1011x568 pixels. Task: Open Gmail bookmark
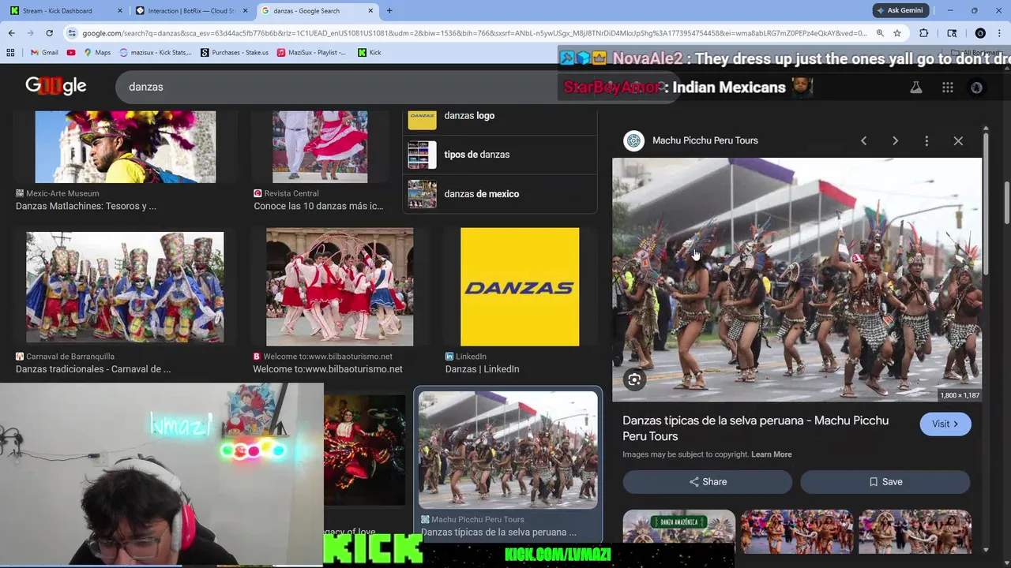pyautogui.click(x=43, y=52)
